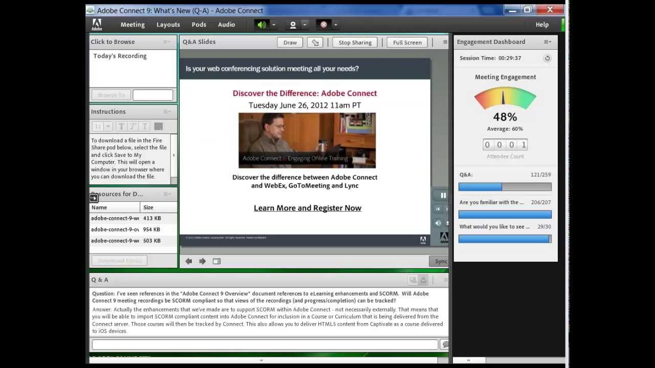Open the Pods menu

tap(199, 25)
